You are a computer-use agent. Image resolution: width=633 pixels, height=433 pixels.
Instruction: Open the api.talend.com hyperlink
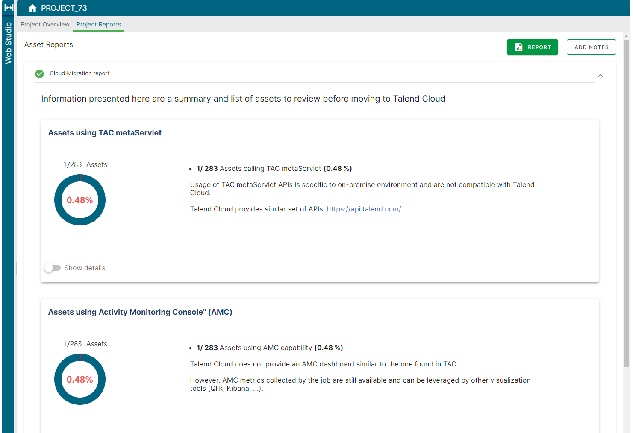tap(364, 209)
